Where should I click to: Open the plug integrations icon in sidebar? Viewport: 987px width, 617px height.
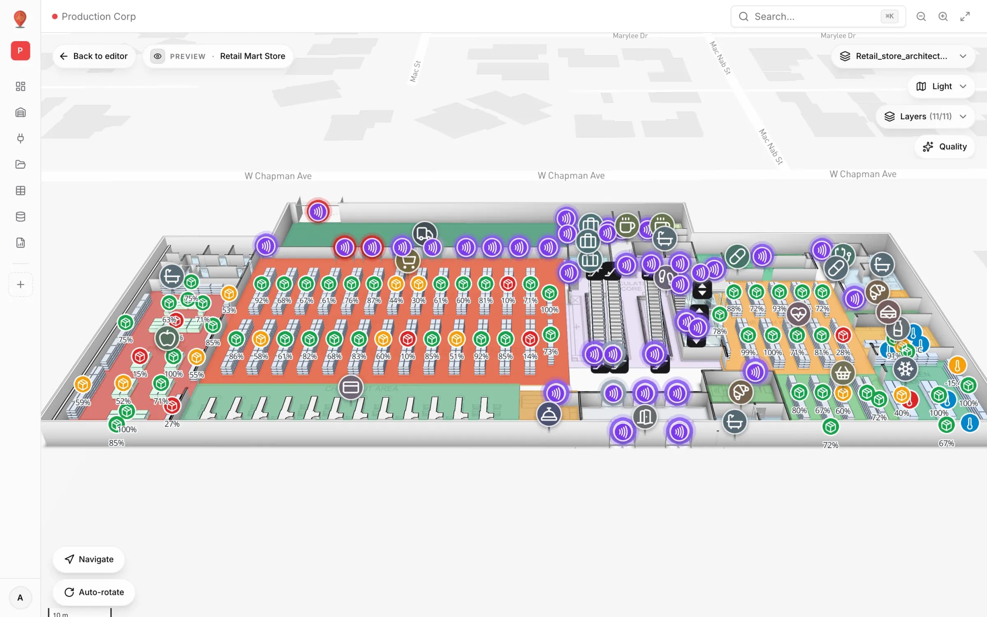click(20, 138)
